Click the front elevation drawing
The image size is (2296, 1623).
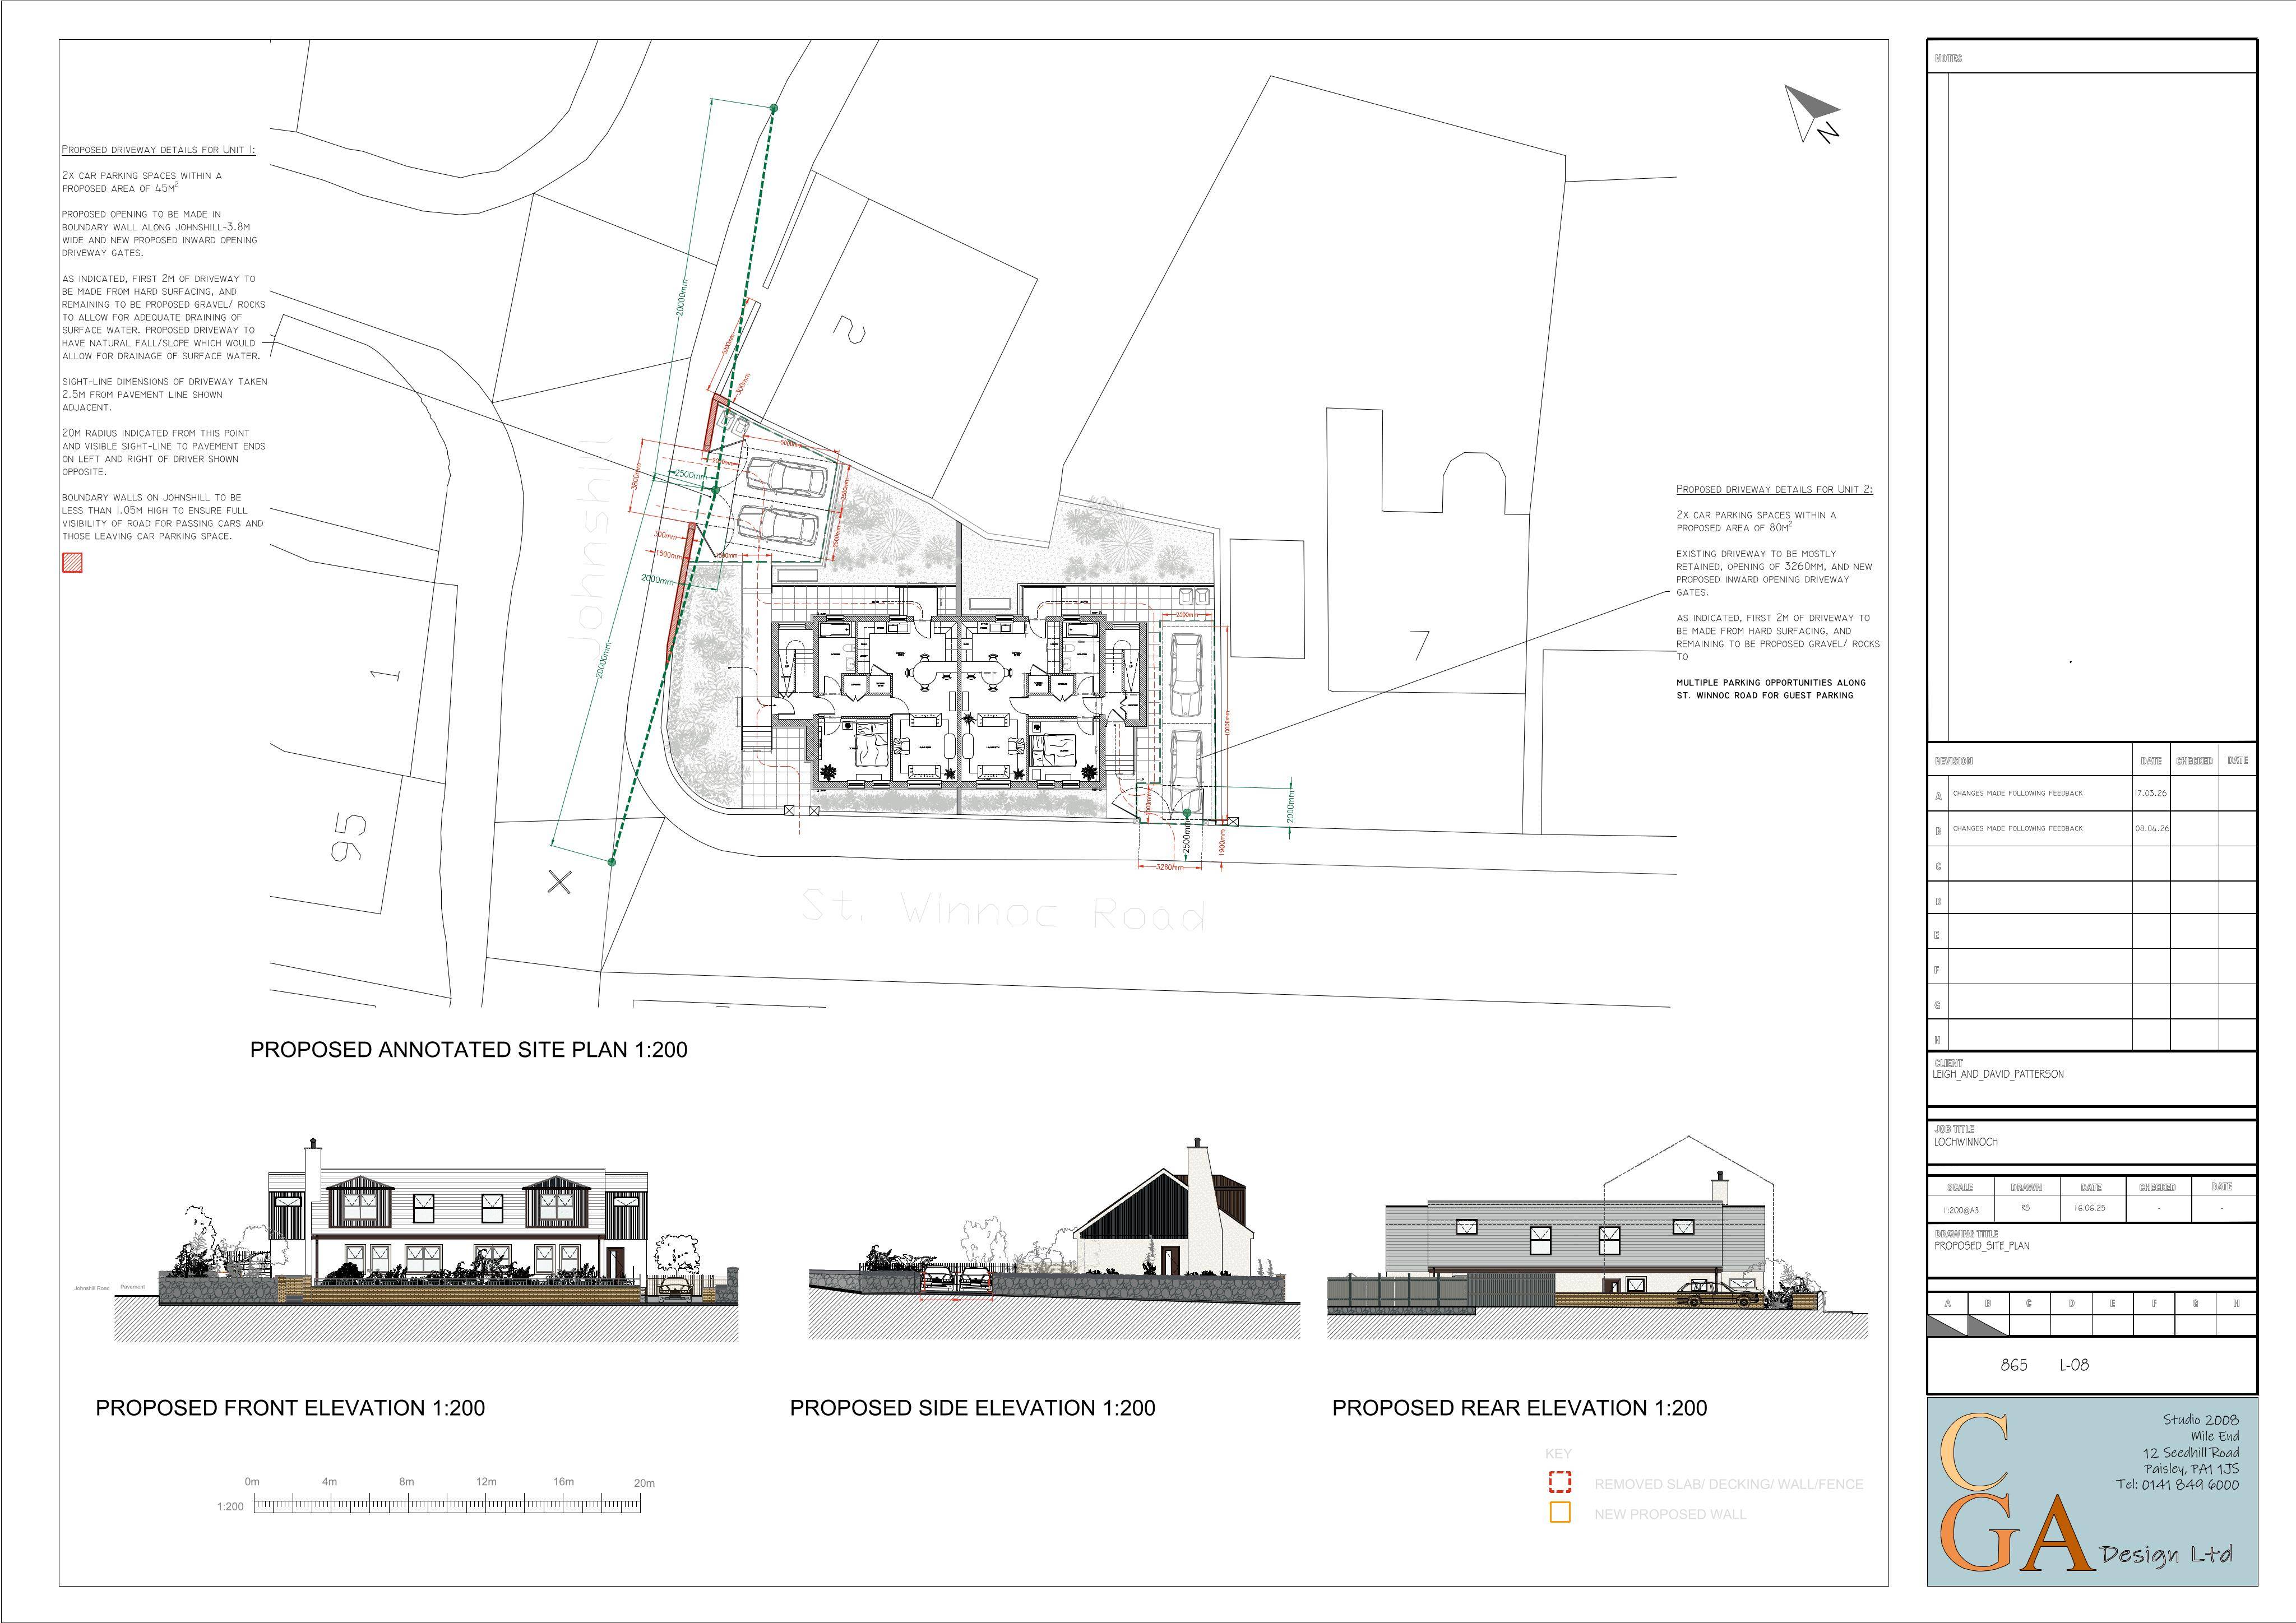427,1240
